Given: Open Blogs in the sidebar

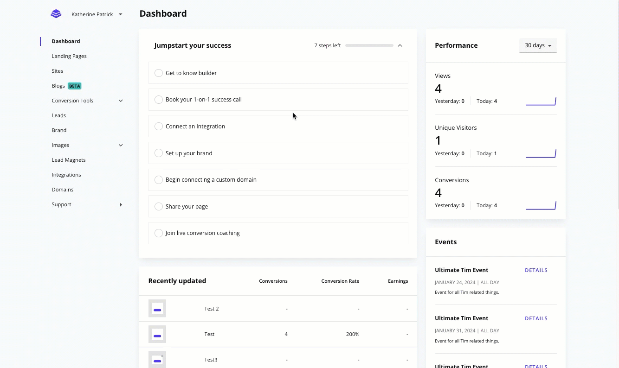Looking at the screenshot, I should tap(58, 86).
